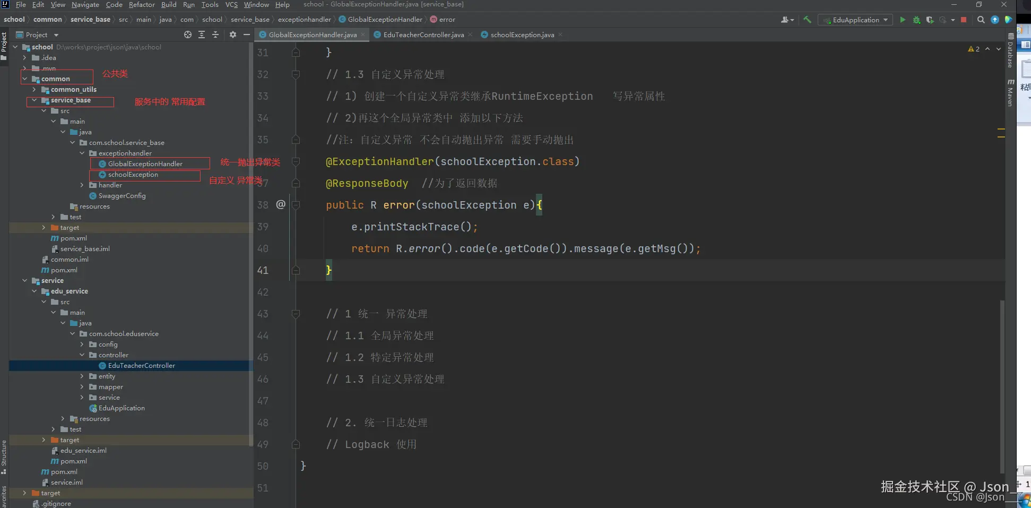Expand the handler package

point(82,185)
